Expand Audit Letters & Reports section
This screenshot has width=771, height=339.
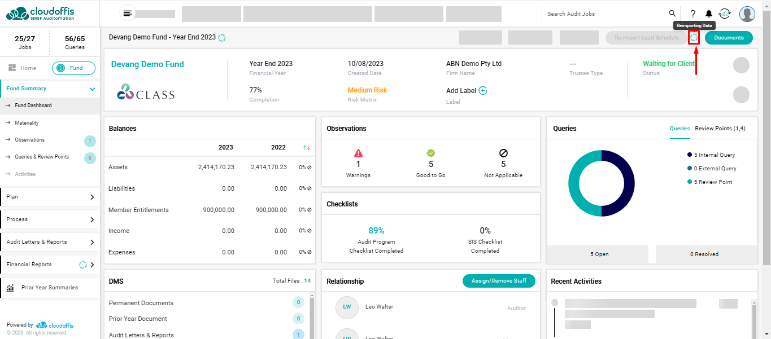click(x=92, y=242)
